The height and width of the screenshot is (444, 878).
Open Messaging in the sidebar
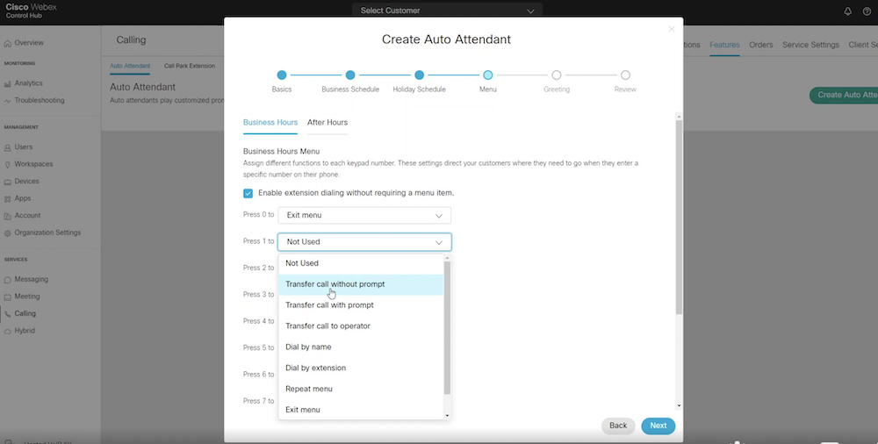[32, 279]
